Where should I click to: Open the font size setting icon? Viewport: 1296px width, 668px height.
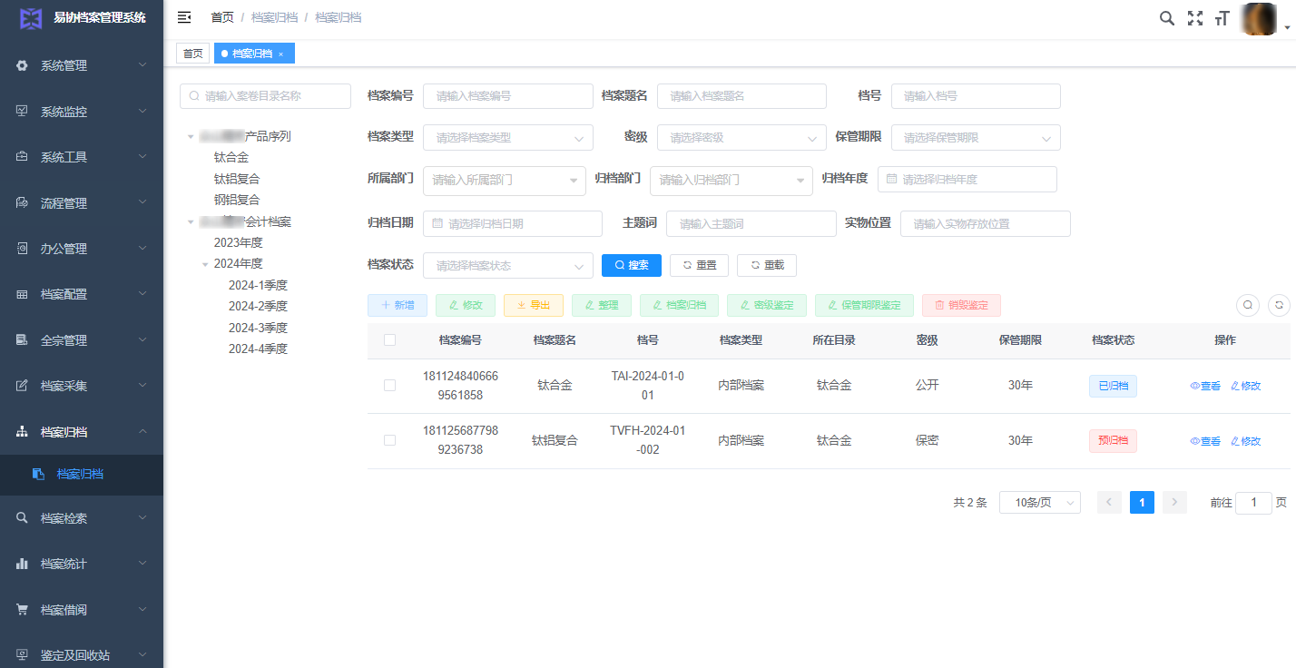click(1222, 18)
